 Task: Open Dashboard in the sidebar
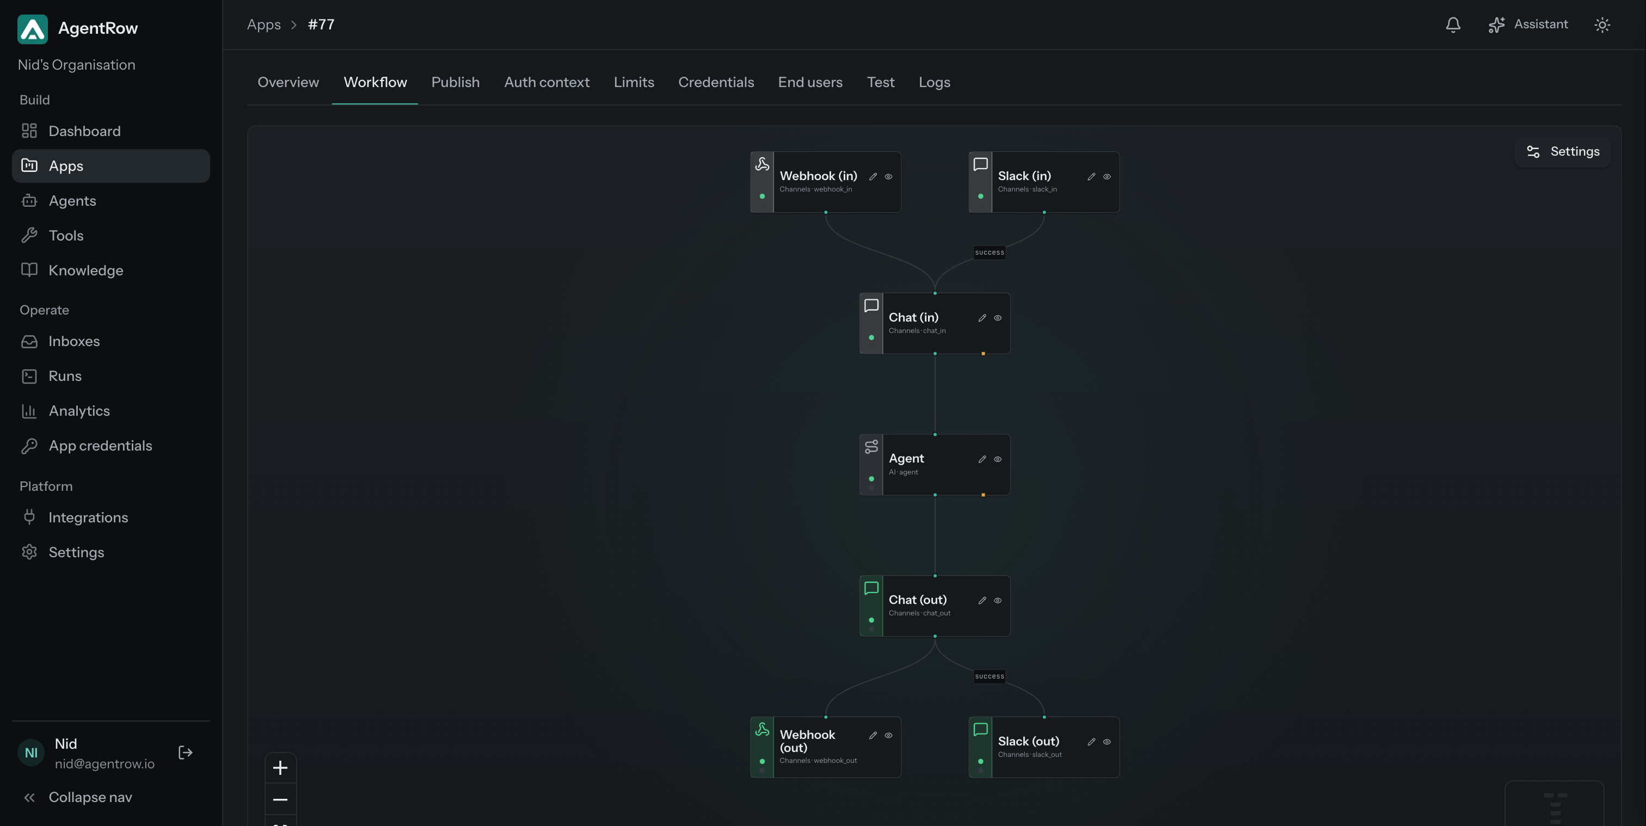click(110, 131)
